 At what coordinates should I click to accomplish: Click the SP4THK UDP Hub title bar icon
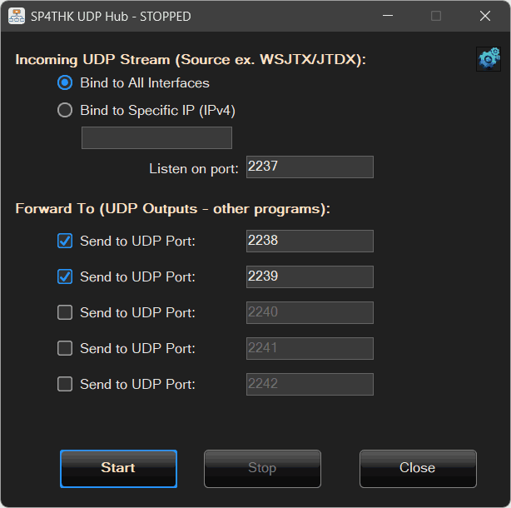[17, 16]
